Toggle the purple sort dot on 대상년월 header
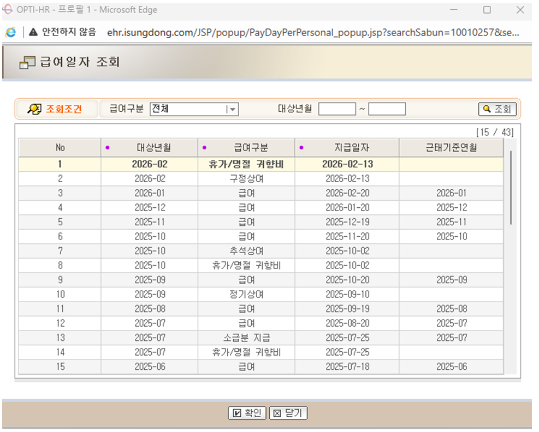The image size is (539, 432). (108, 147)
